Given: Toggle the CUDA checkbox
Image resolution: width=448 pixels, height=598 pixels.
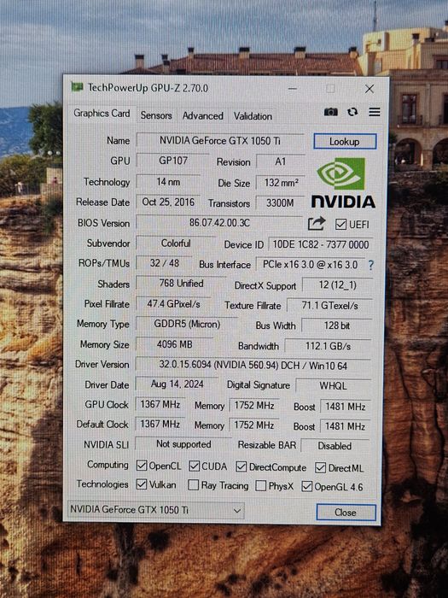Looking at the screenshot, I should tap(195, 466).
